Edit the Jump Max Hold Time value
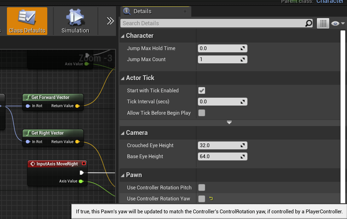Screen dimensions: 347x219 tap(223, 49)
